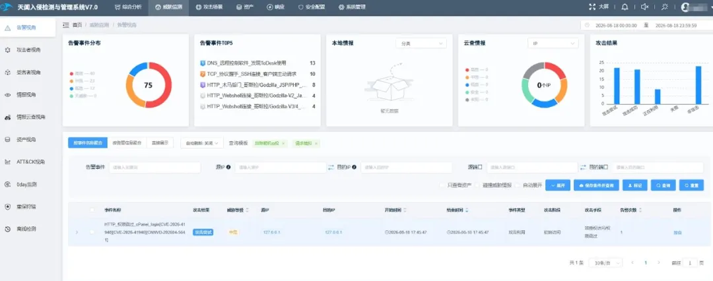Screen dimensions: 713x281
Task: Click the 大屏 fullscreen icon
Action: click(592, 7)
